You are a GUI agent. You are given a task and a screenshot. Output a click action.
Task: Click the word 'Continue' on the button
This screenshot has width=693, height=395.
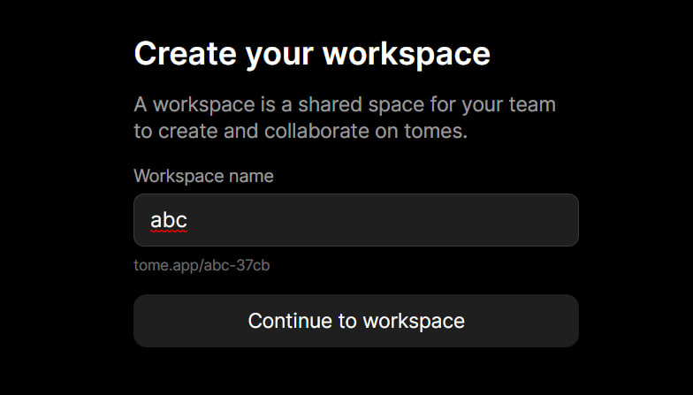coord(290,321)
